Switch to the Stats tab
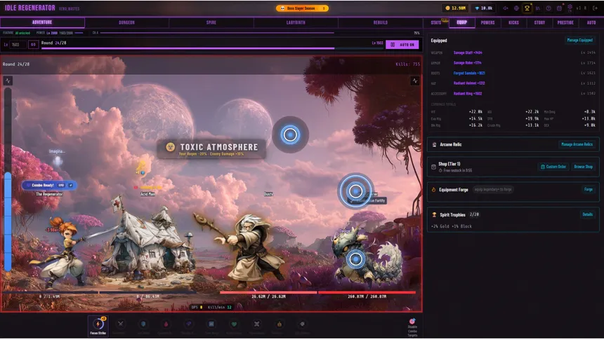Viewport: 604px width, 339px height. pos(436,22)
